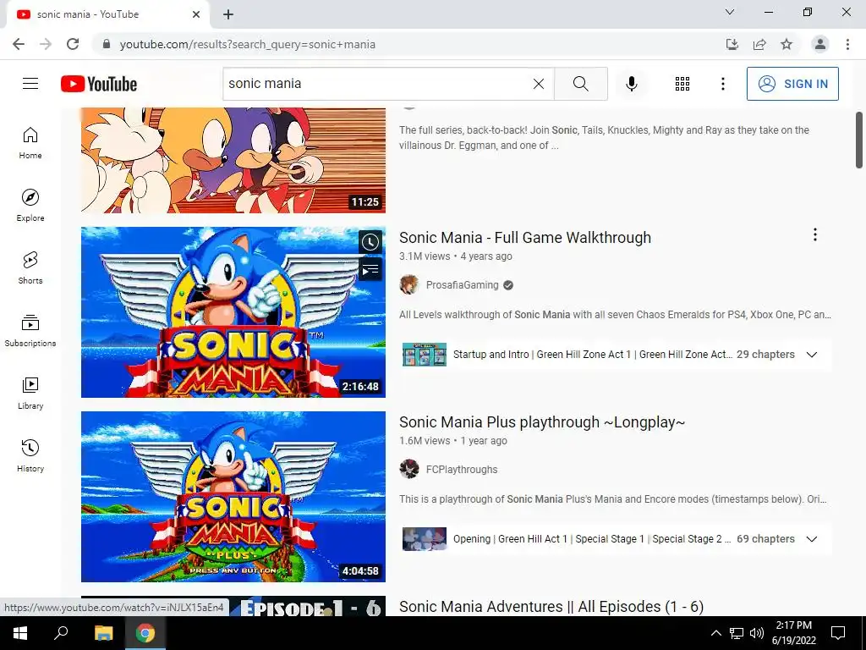
Task: Open YouTube settings three-dot menu
Action: click(x=722, y=84)
